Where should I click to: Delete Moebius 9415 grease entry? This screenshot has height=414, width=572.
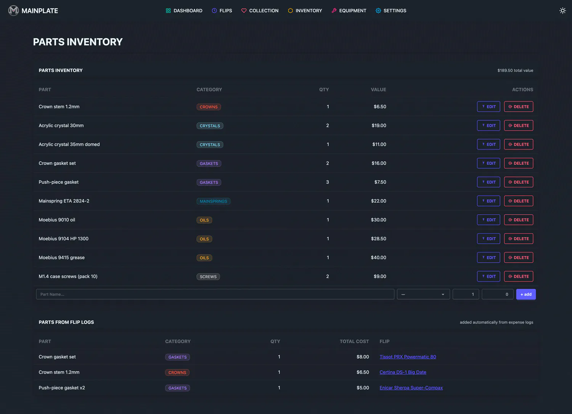click(x=519, y=258)
